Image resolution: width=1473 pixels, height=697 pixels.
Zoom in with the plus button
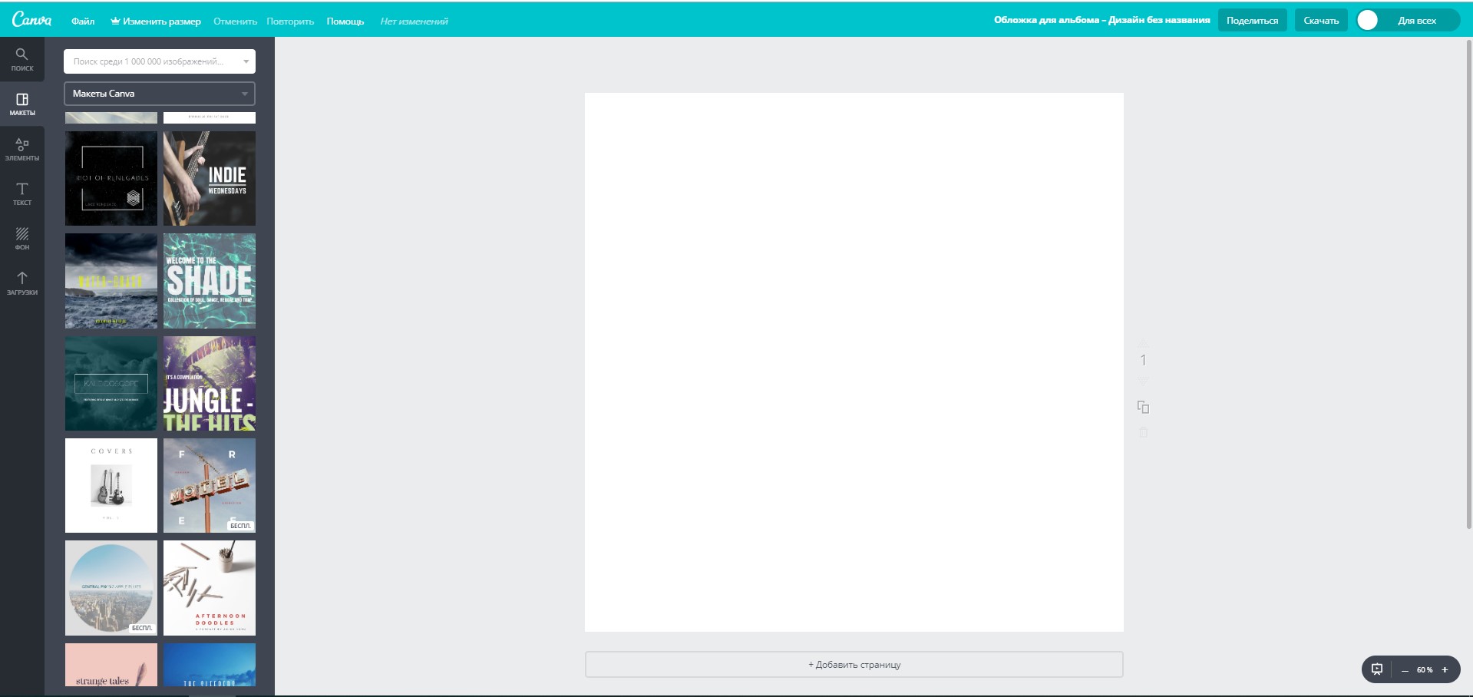[x=1445, y=670]
